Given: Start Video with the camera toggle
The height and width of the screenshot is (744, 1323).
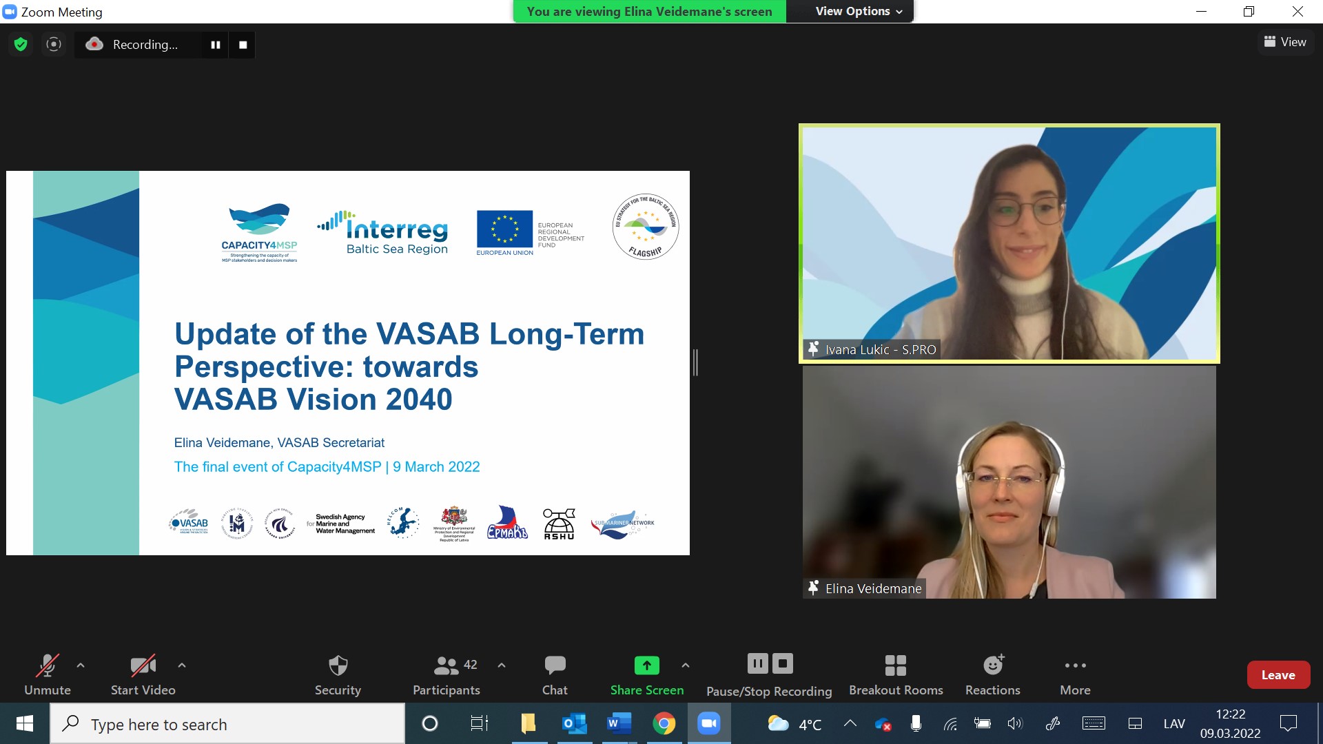Looking at the screenshot, I should (143, 665).
